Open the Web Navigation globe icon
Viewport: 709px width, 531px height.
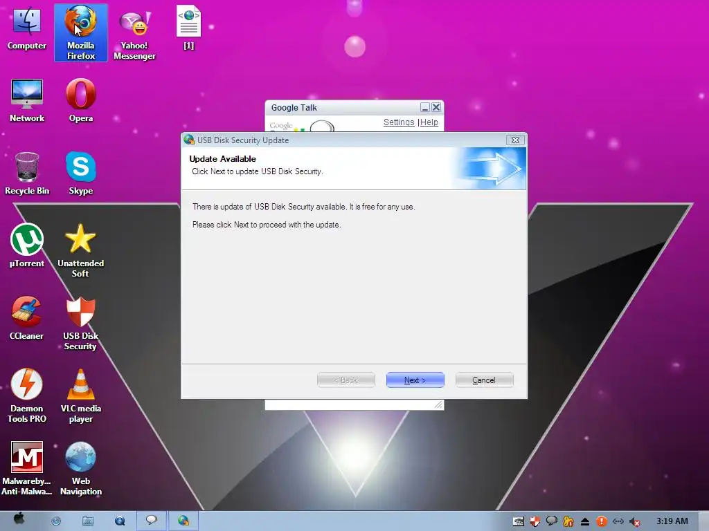81,469
